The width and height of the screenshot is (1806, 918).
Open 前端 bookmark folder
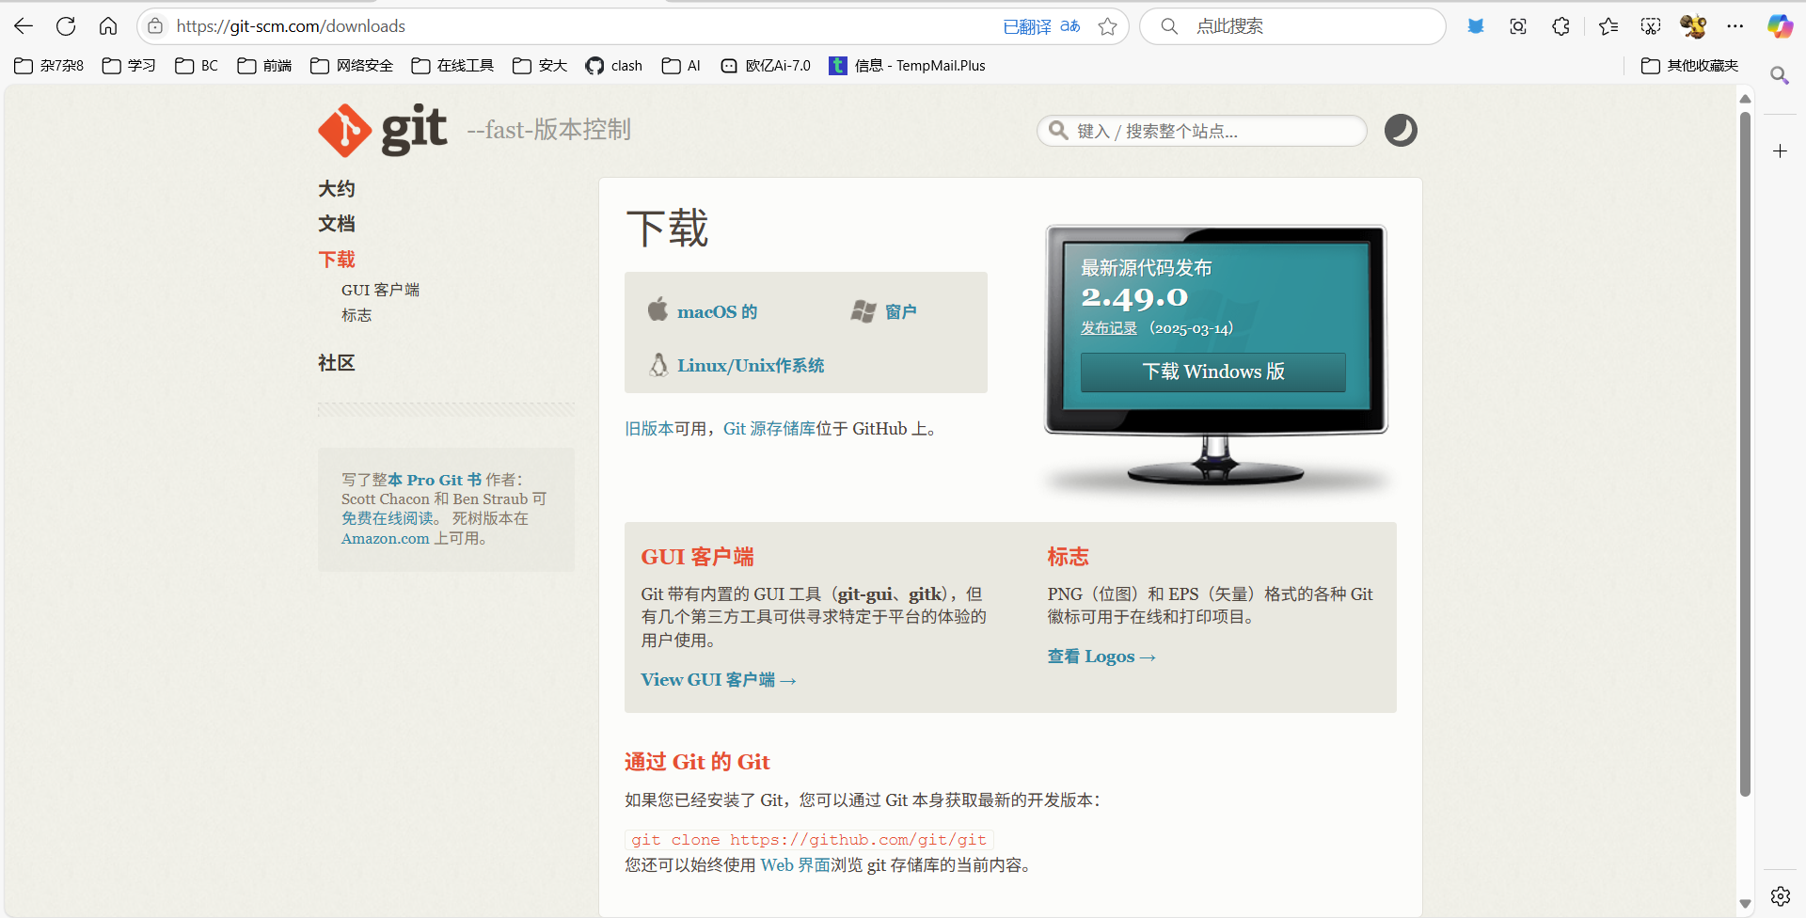click(264, 66)
